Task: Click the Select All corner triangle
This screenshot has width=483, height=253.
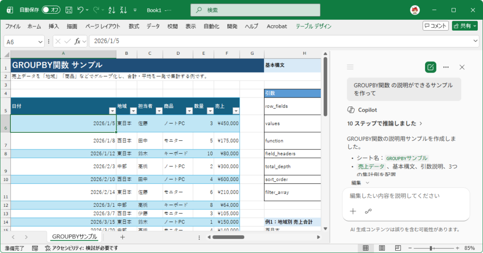Action: click(7, 55)
